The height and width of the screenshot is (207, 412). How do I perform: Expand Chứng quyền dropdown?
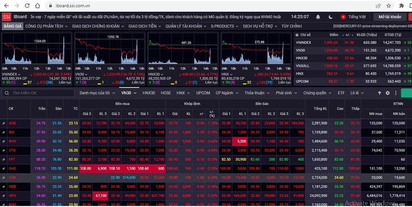318,93
